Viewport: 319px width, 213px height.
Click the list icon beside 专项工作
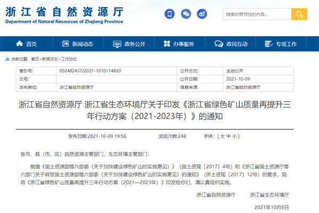(268, 44)
